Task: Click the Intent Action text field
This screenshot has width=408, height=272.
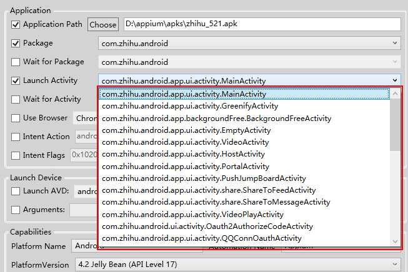Action: (x=86, y=137)
